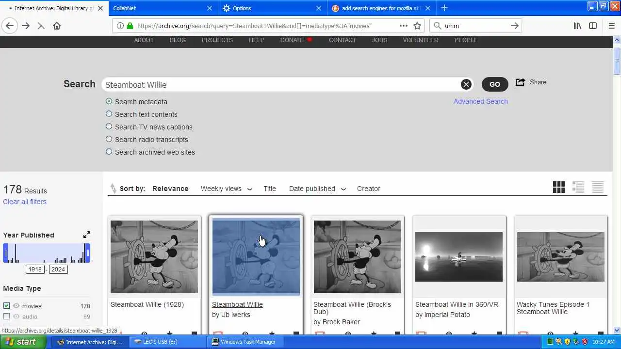Open PROJECTS in the archive nav bar
This screenshot has width=621, height=349.
tap(217, 40)
